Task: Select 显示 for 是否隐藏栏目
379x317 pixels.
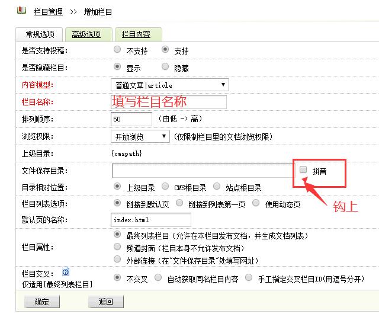Action: pyautogui.click(x=117, y=66)
